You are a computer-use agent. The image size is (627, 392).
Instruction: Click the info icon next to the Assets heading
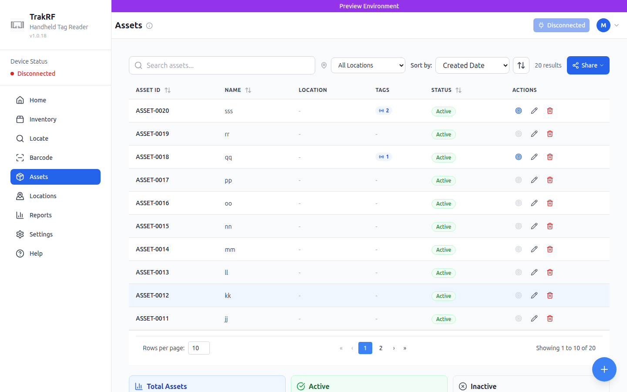tap(149, 26)
